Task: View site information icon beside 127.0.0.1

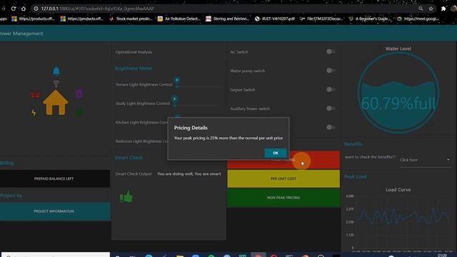Action: 36,9
